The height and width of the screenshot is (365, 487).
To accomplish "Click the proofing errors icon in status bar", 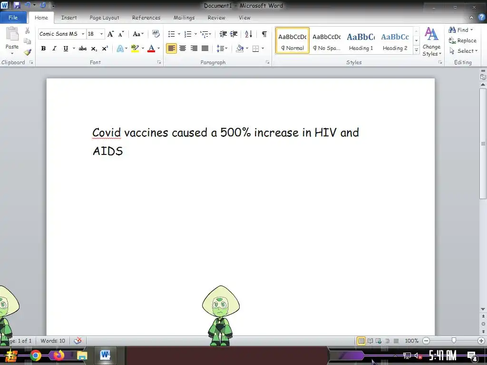I will pos(78,341).
